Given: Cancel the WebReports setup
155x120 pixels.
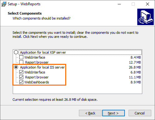Looking at the screenshot, I should [x=140, y=113].
